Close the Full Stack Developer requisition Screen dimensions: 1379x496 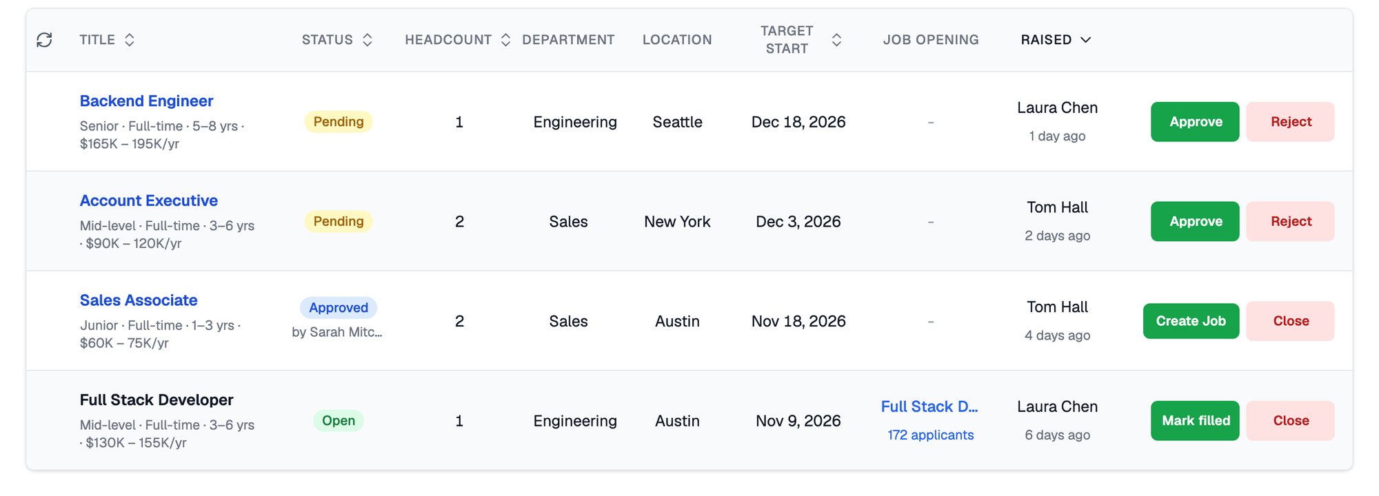1291,421
